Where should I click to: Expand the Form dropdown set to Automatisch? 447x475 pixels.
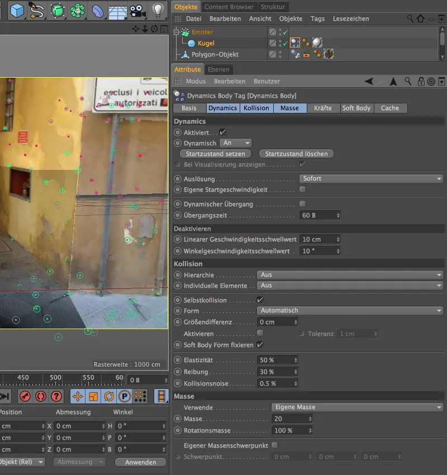[350, 311]
